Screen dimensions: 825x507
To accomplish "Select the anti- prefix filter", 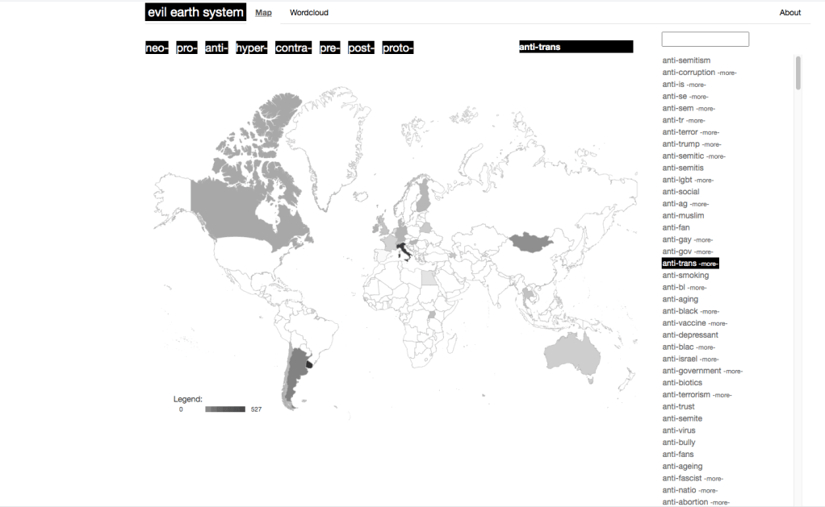I will (216, 48).
